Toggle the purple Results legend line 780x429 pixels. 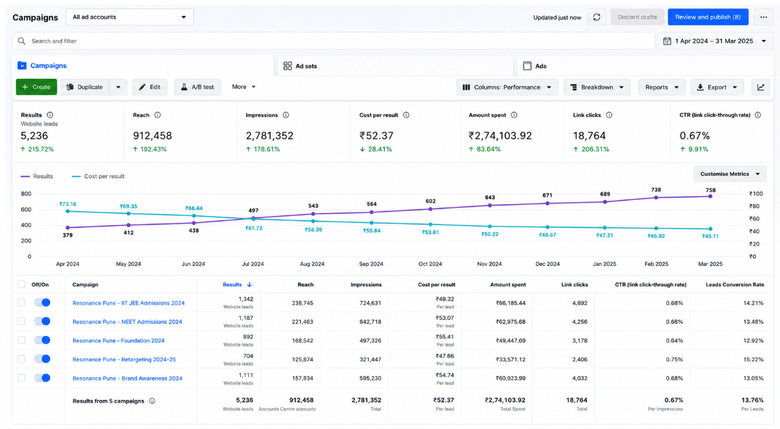[x=37, y=176]
